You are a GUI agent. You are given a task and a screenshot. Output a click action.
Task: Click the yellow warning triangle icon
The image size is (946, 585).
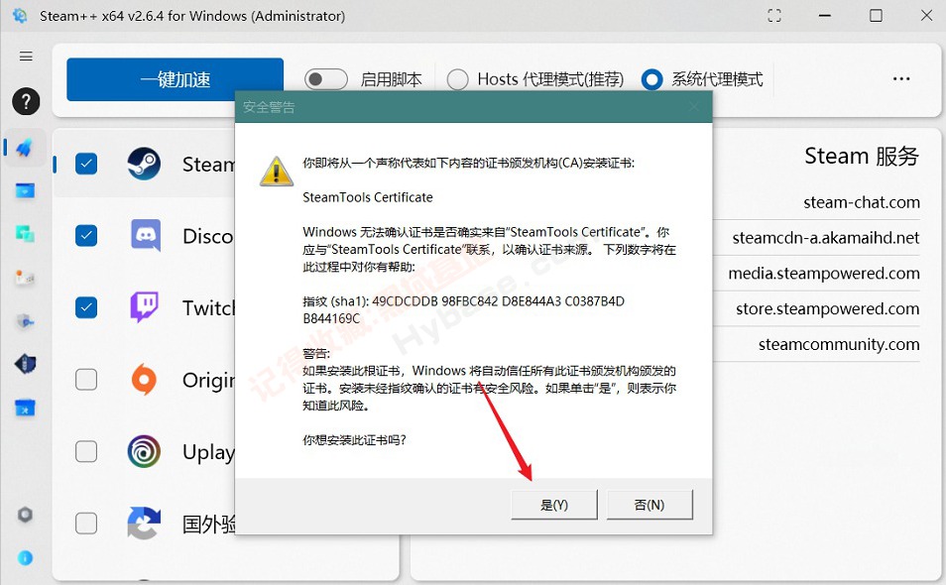pos(277,172)
